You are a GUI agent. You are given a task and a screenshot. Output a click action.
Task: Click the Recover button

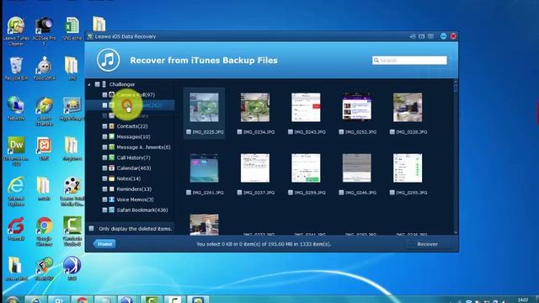[x=427, y=244]
